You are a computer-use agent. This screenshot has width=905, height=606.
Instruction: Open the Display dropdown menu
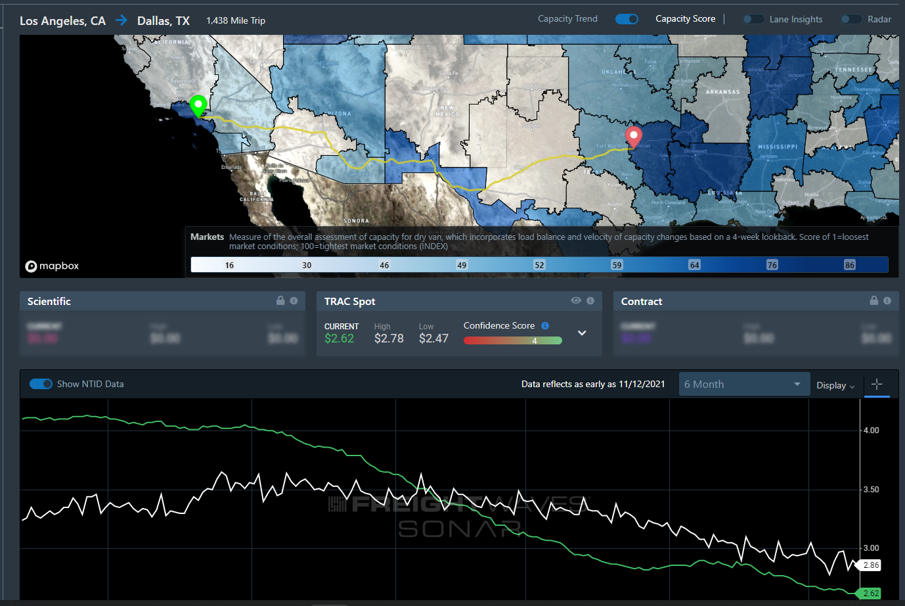[x=835, y=386]
